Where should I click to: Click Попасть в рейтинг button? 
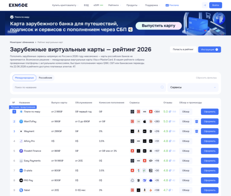pos(183,50)
